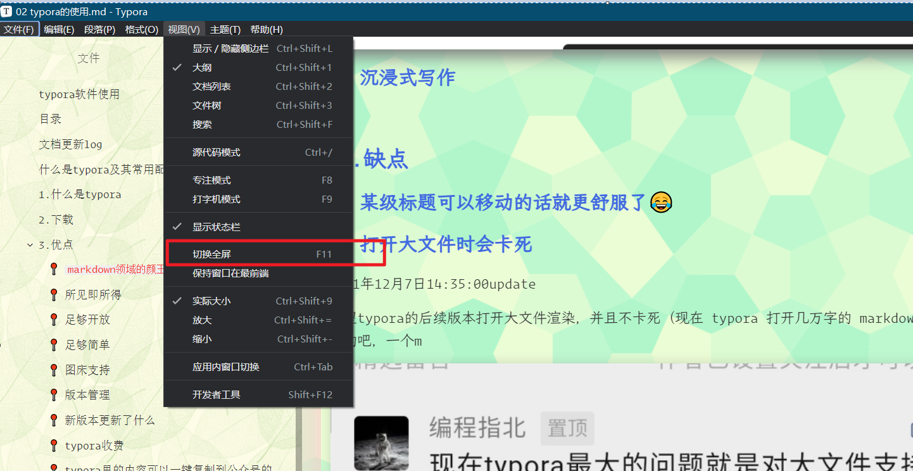Click the astronaut avatar thumbnail
The width and height of the screenshot is (913, 471).
pyautogui.click(x=381, y=443)
